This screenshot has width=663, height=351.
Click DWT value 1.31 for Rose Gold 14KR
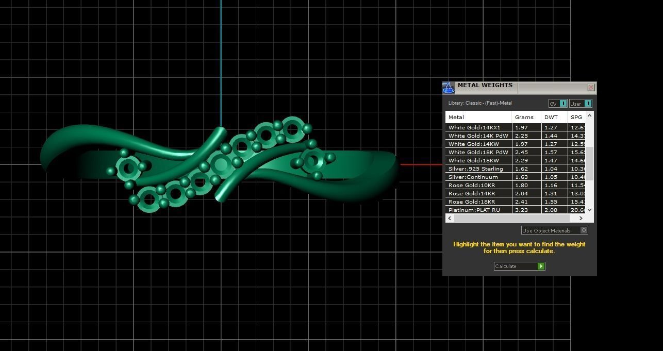click(x=551, y=193)
